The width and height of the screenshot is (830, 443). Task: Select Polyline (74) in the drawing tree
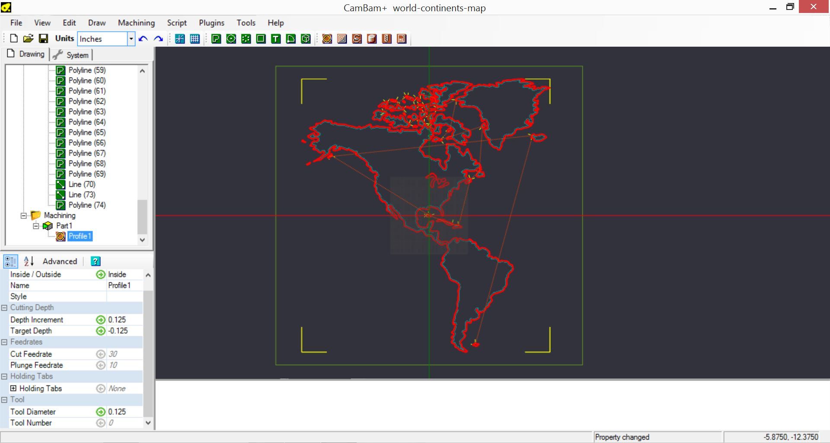(x=87, y=205)
